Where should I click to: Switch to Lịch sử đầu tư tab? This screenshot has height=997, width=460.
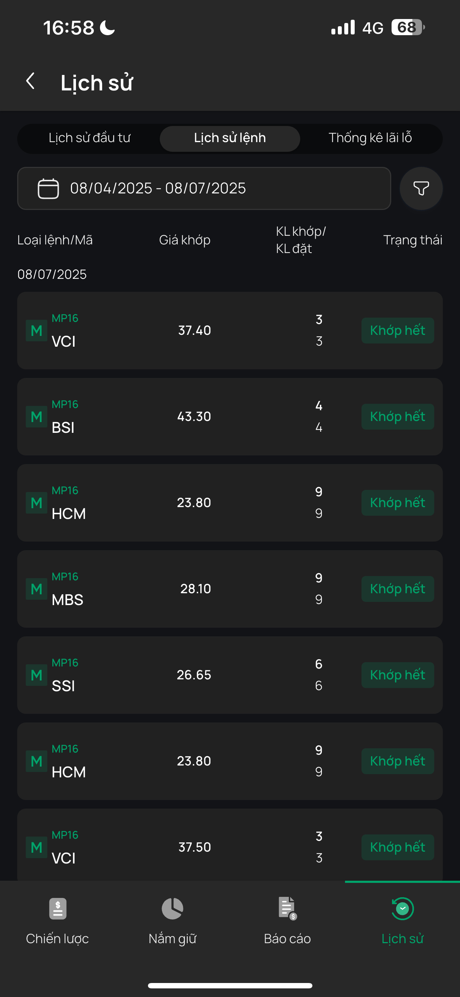pyautogui.click(x=90, y=138)
